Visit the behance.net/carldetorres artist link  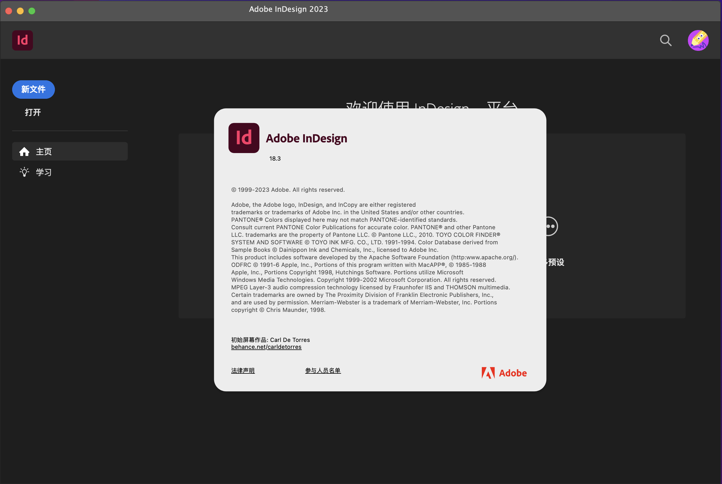pyautogui.click(x=266, y=347)
